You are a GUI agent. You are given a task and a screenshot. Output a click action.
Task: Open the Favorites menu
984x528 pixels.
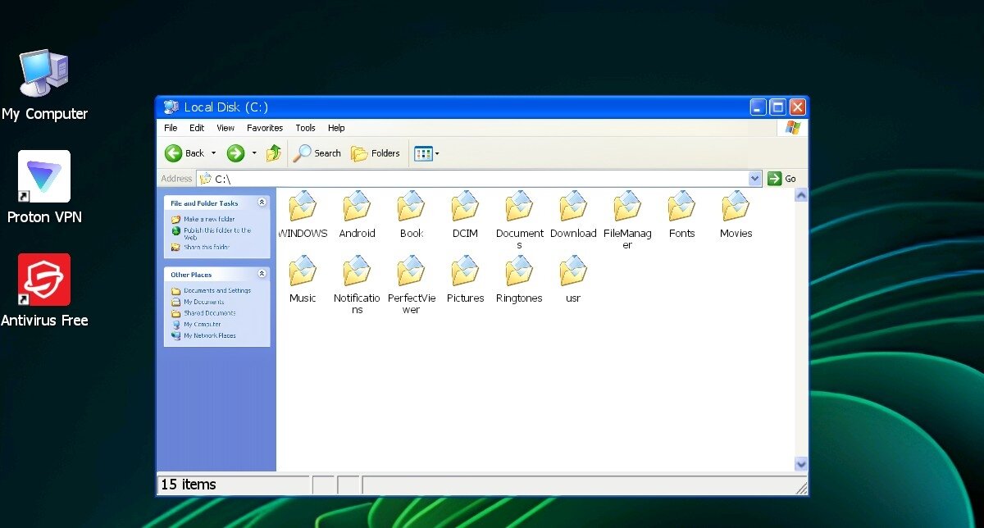click(265, 128)
